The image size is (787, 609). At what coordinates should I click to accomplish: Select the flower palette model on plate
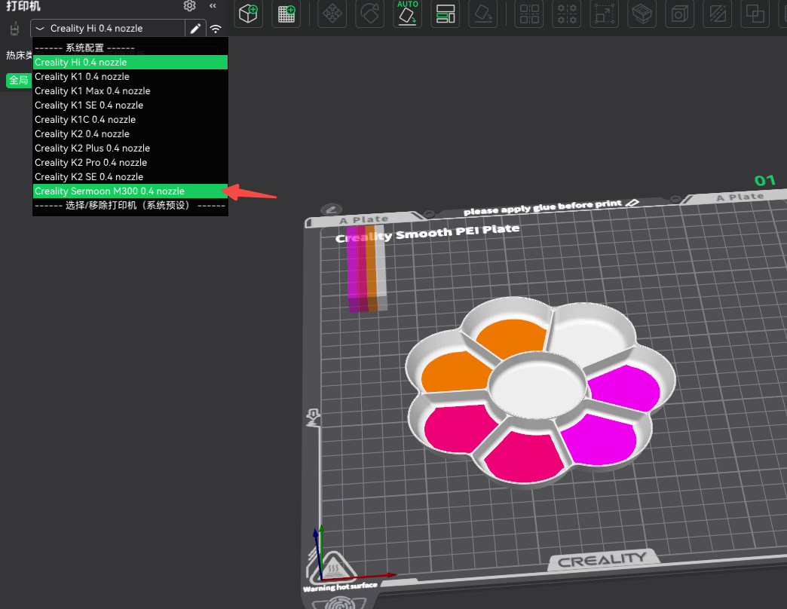540,390
